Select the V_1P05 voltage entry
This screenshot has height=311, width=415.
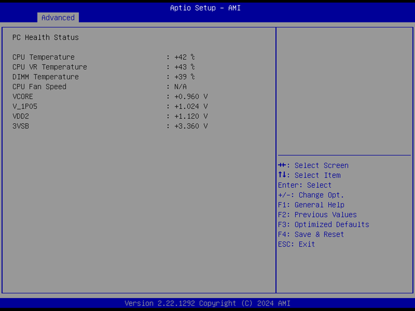(x=25, y=106)
